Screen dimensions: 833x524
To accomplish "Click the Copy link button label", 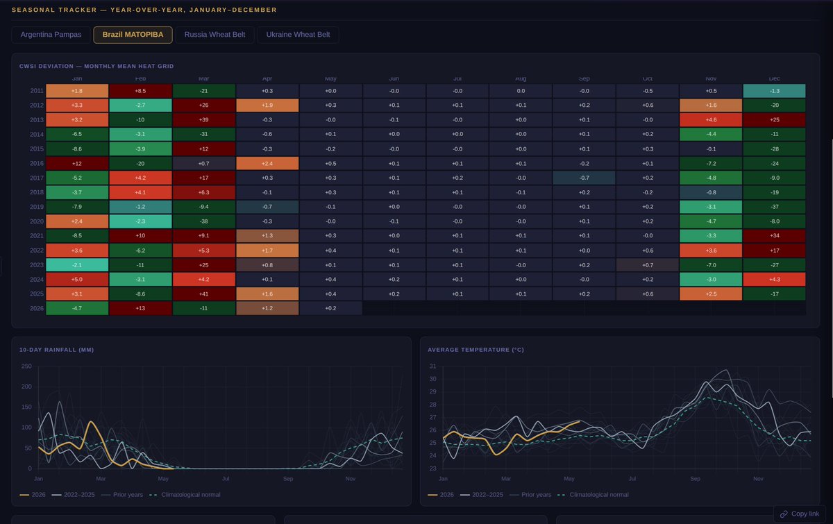I will point(805,514).
